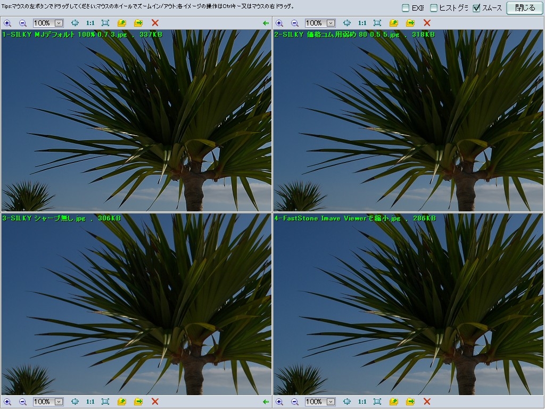
Task: Select image pane 2-SILKY 価格コム用弱め
Action: pos(408,120)
